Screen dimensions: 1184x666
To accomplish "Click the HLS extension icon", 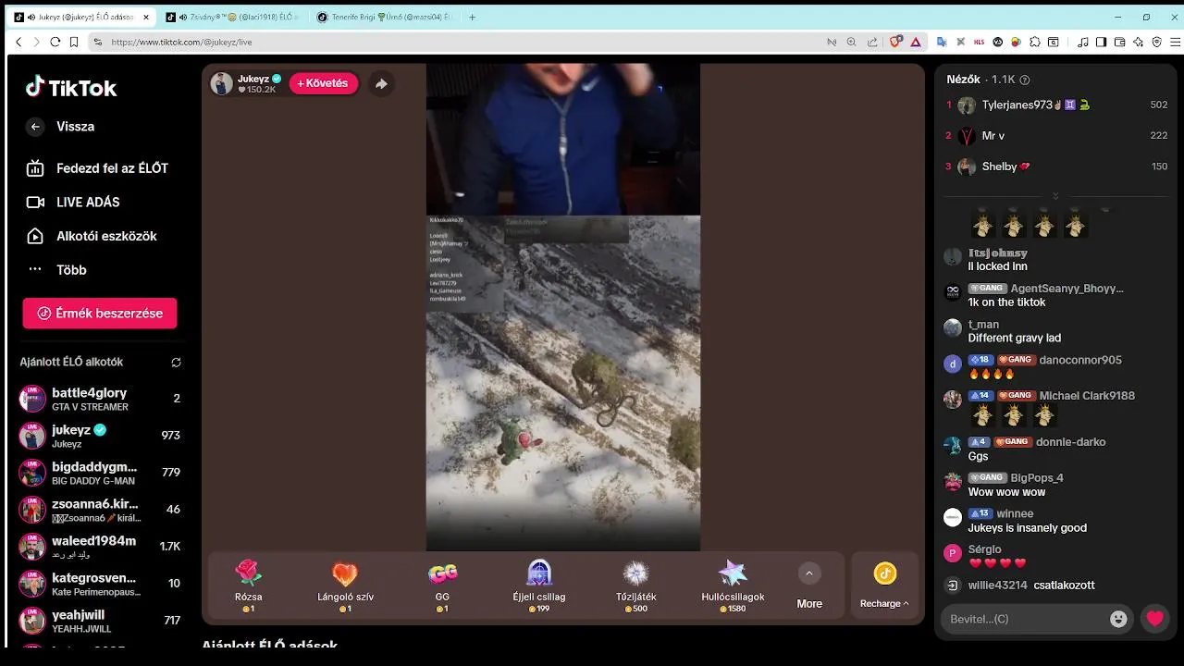I will click(x=979, y=42).
